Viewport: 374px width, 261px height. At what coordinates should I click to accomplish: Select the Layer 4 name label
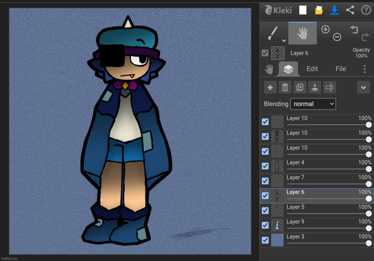[x=295, y=163]
